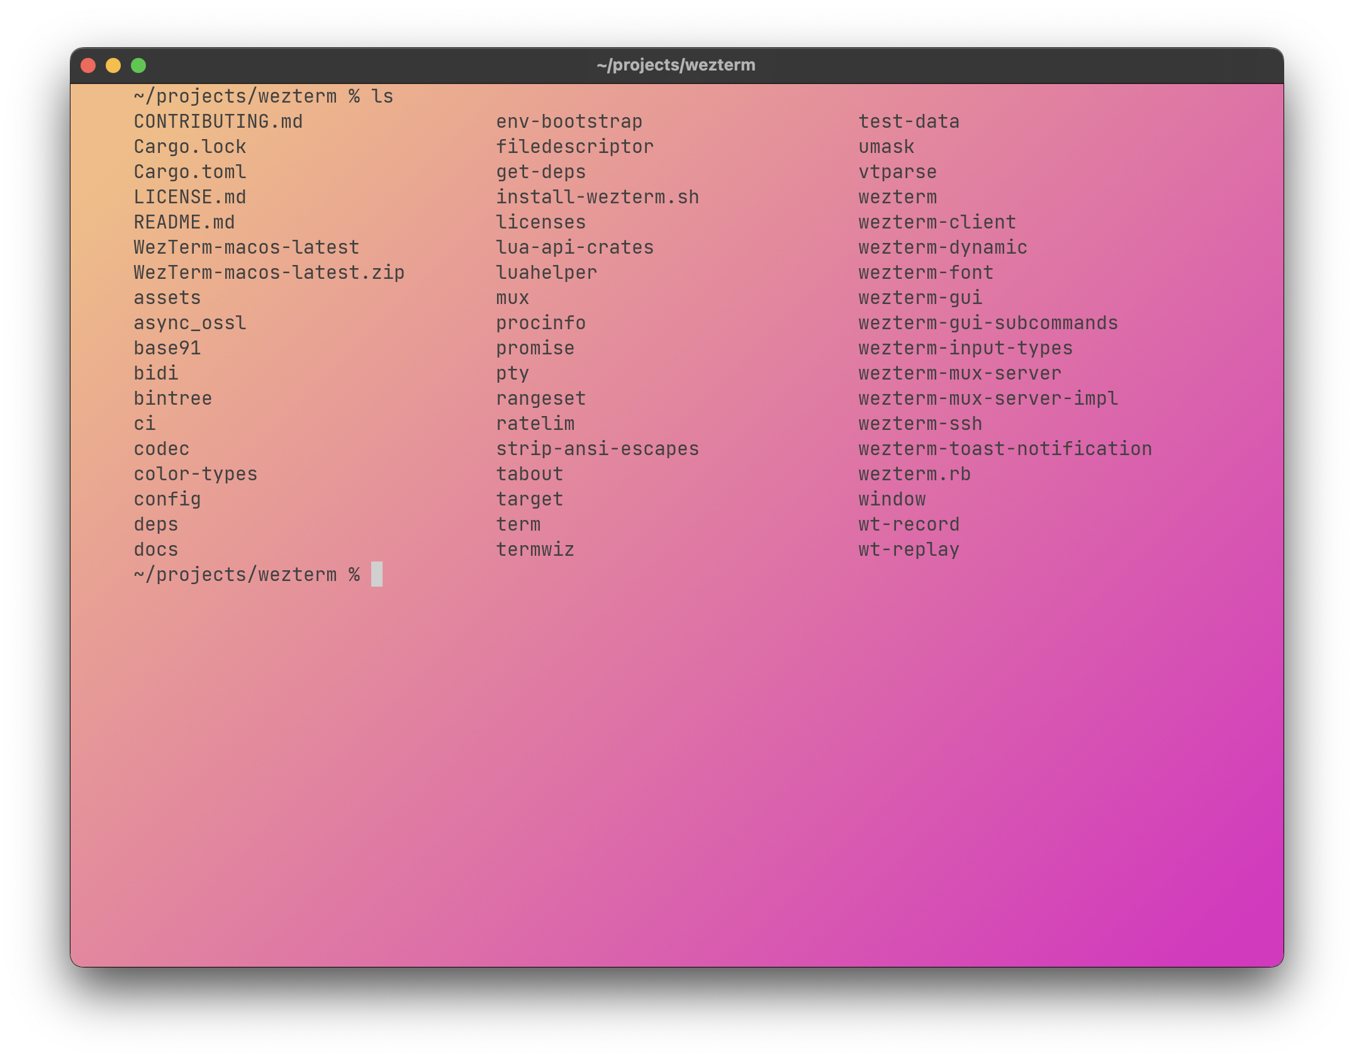The image size is (1354, 1060).
Task: Click the green zoom window button
Action: coord(138,65)
